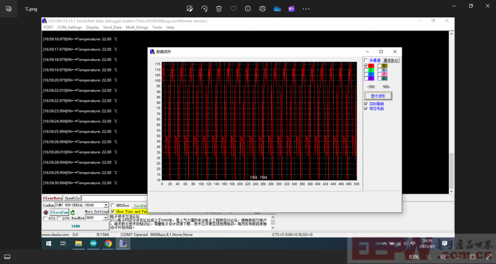Open the three-dots more options menu
Image resolution: width=496 pixels, height=264 pixels.
[x=306, y=9]
